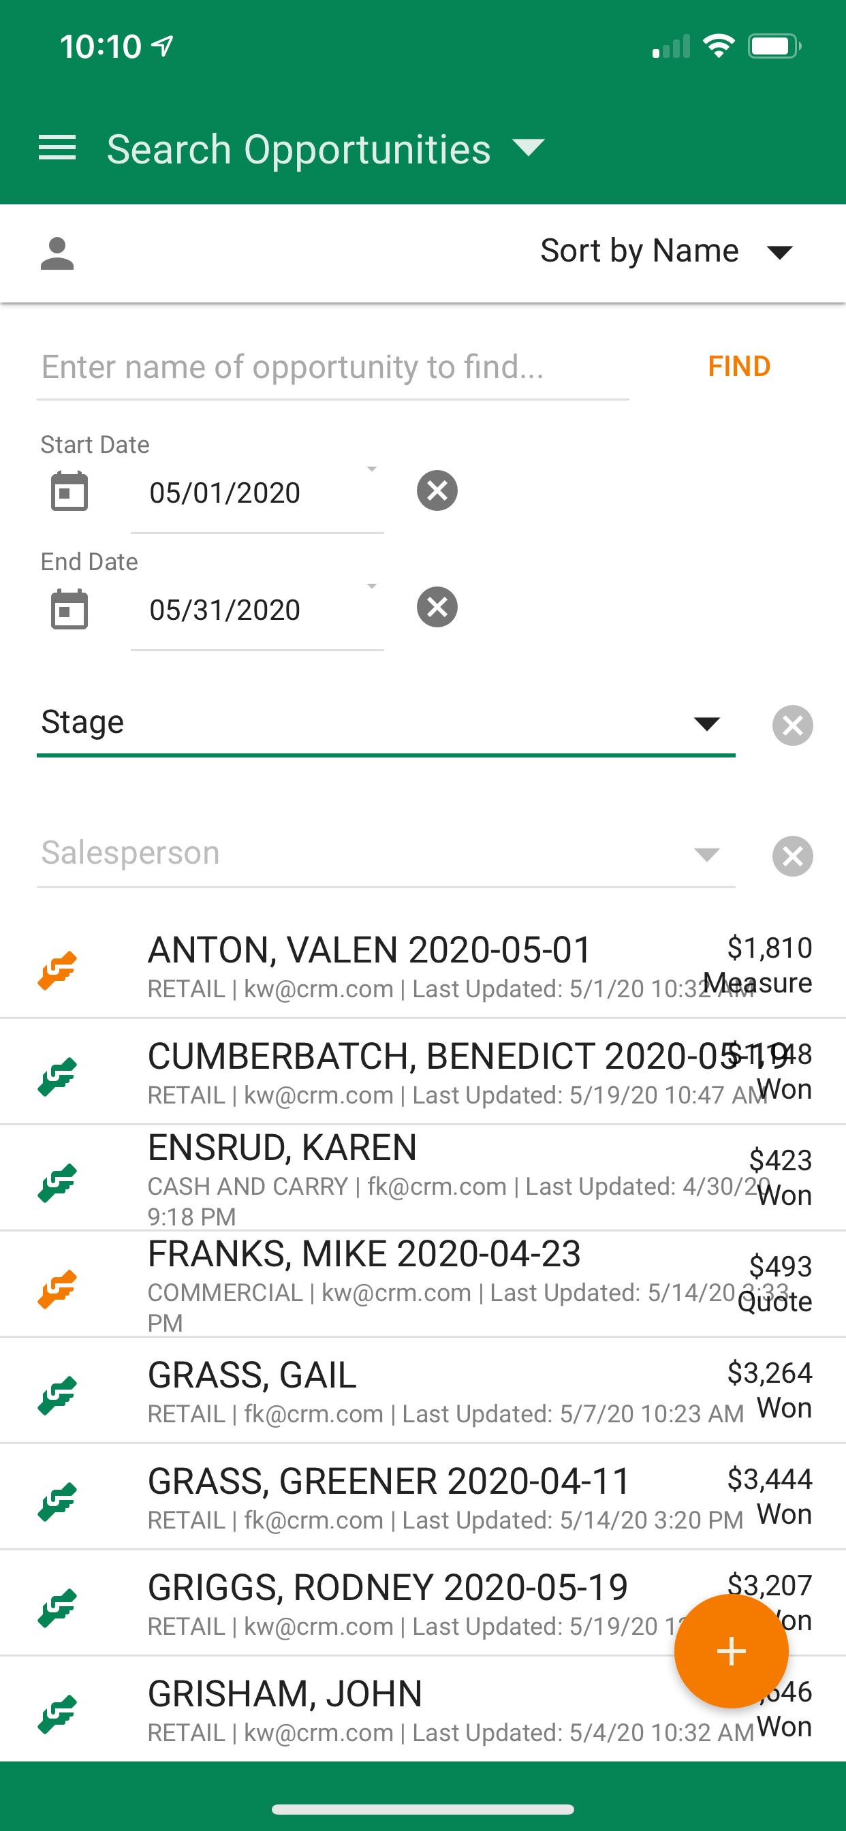This screenshot has height=1831, width=846.
Task: Click the ANTON, VALEN orange stage icon
Action: pos(58,969)
